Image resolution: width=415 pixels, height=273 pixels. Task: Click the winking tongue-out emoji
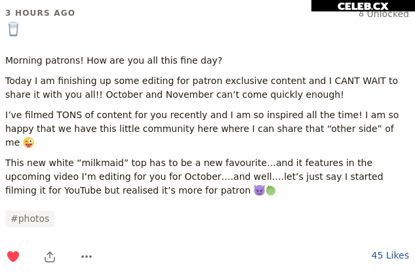tap(29, 142)
